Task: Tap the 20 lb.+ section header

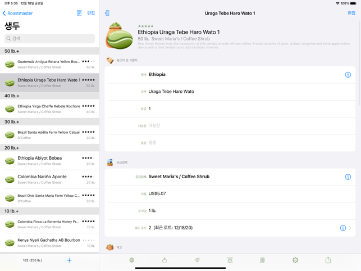Action: coord(49,148)
